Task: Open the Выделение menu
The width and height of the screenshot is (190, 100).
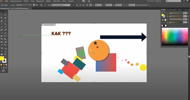Action: tap(40, 1)
